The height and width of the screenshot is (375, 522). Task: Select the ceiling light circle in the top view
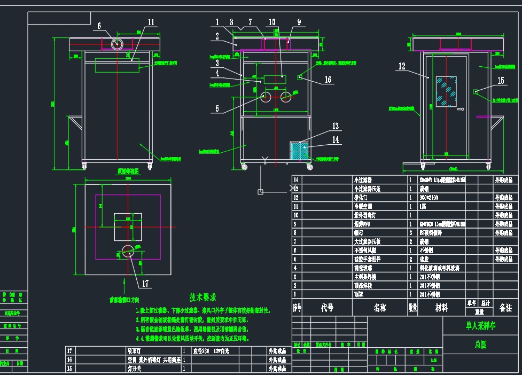coord(128,251)
